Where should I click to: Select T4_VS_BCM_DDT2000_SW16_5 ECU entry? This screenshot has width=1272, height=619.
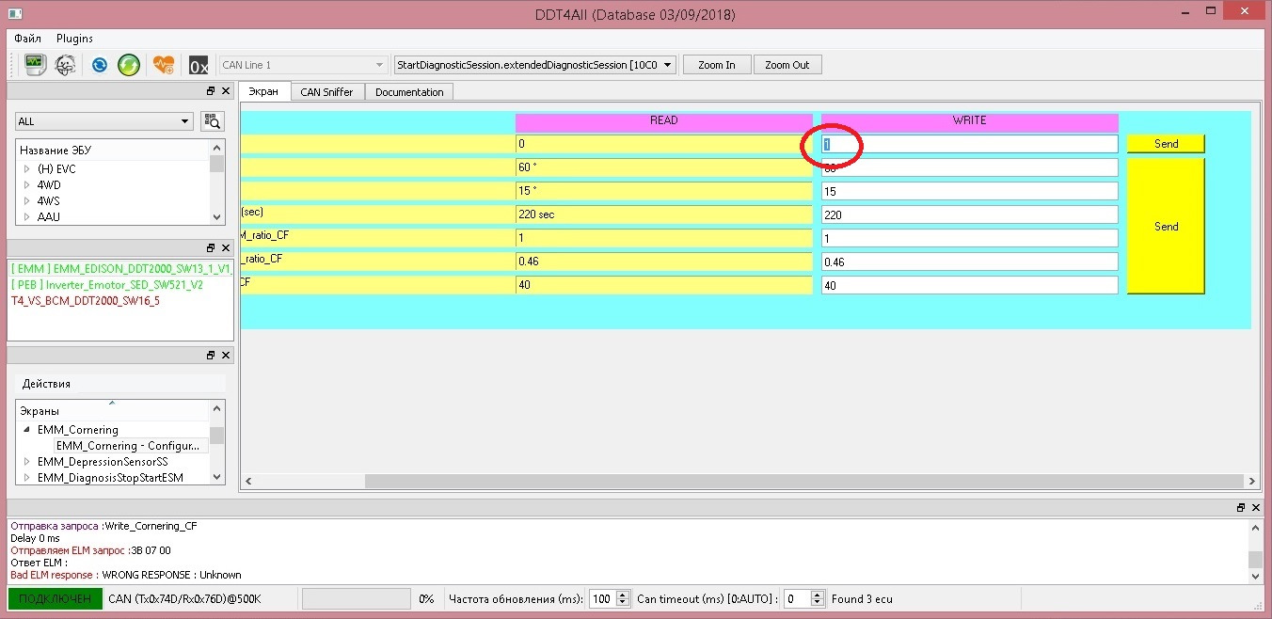(85, 301)
